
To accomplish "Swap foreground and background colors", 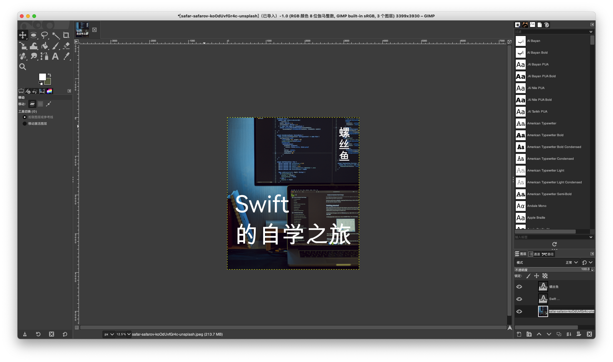I will point(49,75).
